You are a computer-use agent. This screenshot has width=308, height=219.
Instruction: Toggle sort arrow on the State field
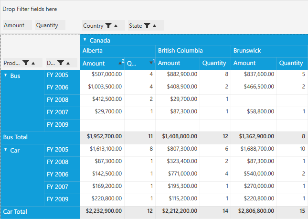coord(155,26)
